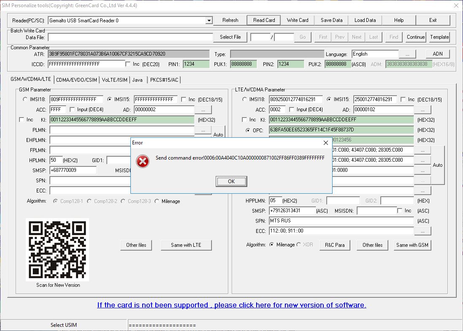463x331 pixels.
Task: Click the R&C Para button
Action: pyautogui.click(x=335, y=245)
